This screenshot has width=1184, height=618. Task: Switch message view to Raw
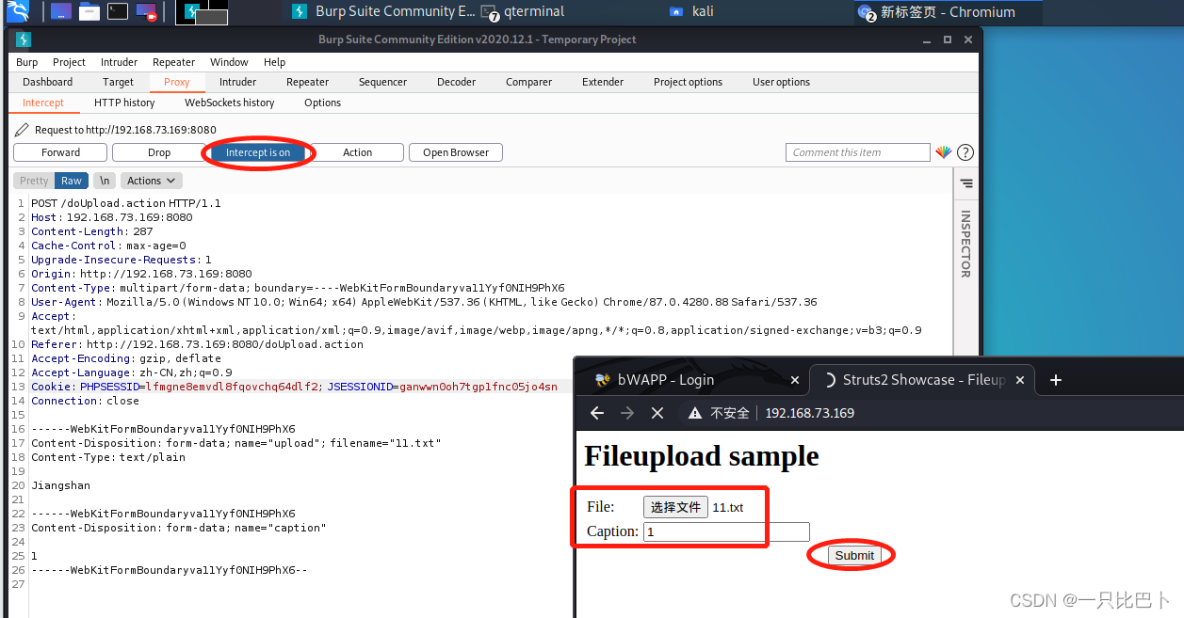point(72,181)
